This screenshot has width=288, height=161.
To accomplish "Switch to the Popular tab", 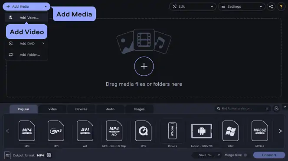I will (x=23, y=109).
